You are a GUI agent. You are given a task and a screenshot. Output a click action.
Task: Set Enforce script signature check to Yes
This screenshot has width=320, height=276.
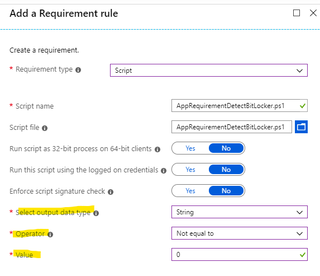coord(190,191)
